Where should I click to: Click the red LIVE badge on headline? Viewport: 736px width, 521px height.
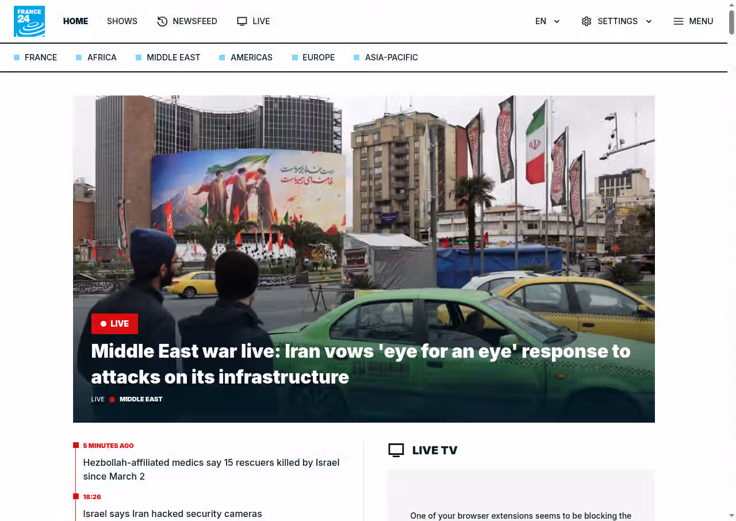[114, 324]
